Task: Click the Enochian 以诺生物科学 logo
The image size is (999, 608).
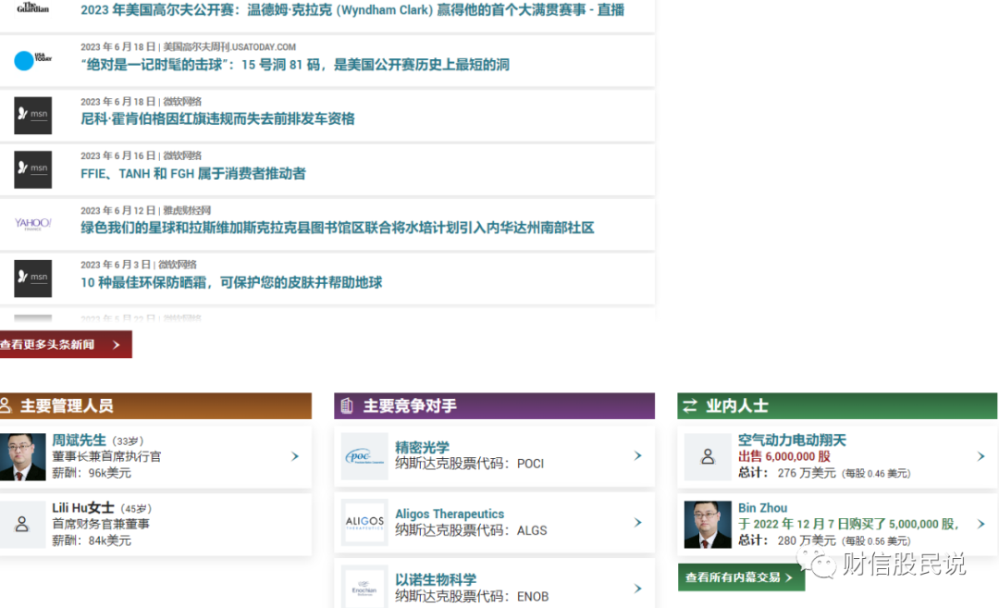Action: click(364, 586)
